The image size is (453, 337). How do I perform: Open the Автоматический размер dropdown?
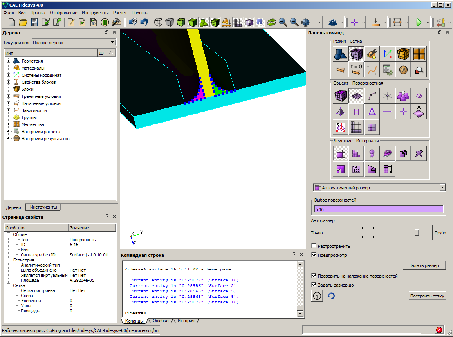[442, 188]
